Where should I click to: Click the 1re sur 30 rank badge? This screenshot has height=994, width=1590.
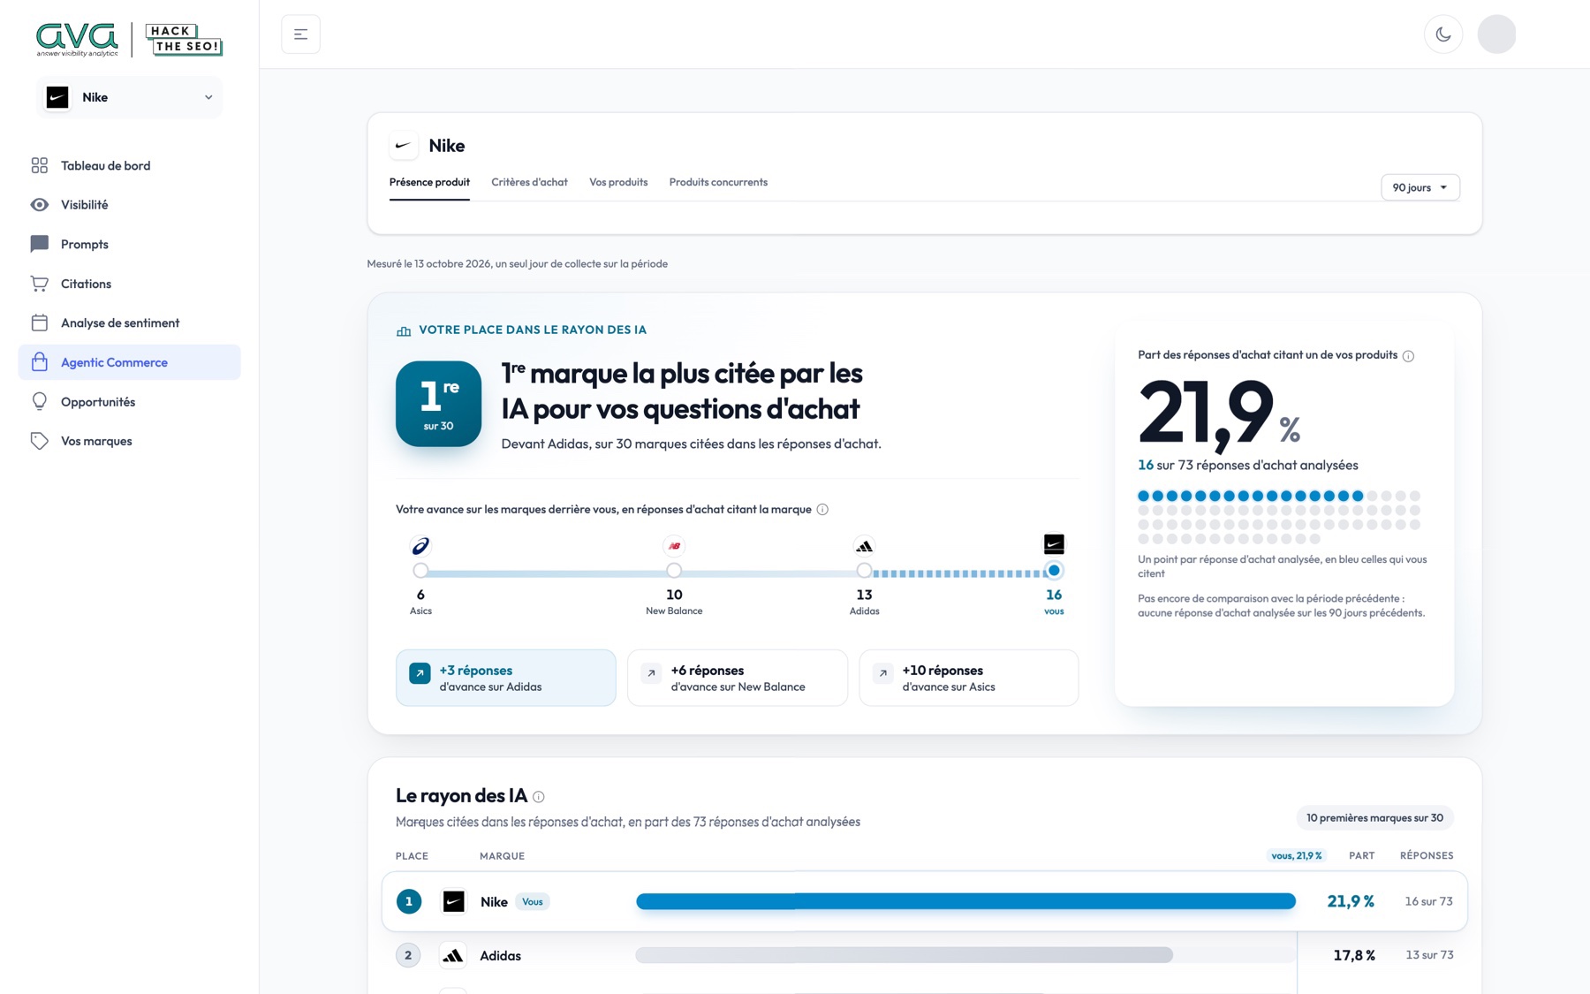tap(438, 404)
